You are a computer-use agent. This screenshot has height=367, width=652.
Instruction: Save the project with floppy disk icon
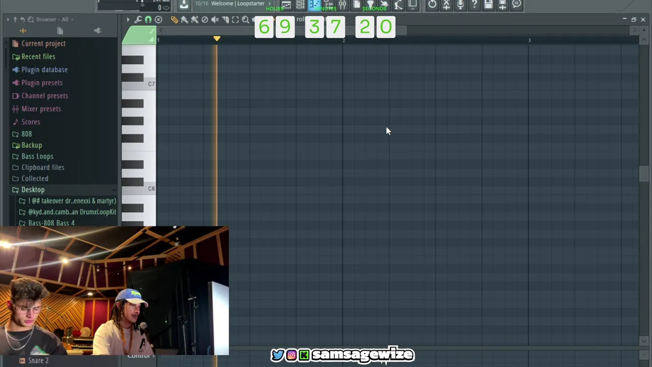click(x=488, y=5)
